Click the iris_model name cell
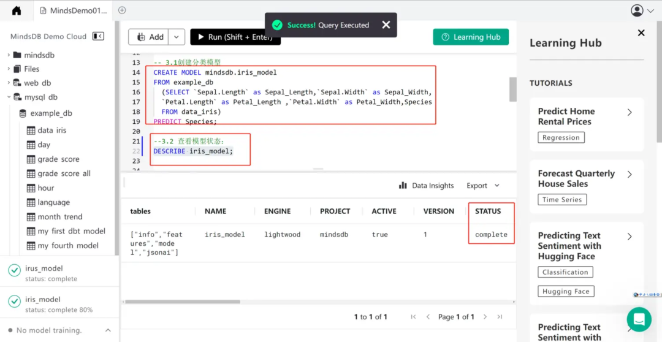 point(224,234)
